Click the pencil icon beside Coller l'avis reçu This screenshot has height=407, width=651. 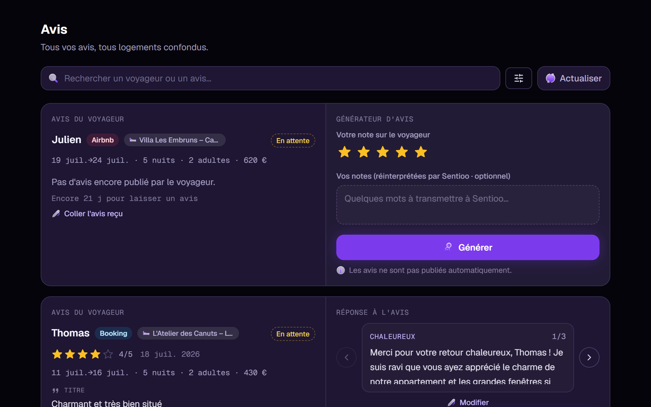(x=56, y=214)
